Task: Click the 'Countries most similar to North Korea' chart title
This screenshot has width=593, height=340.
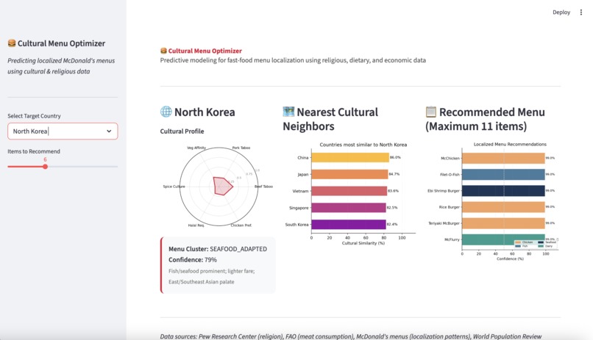Action: (x=363, y=145)
